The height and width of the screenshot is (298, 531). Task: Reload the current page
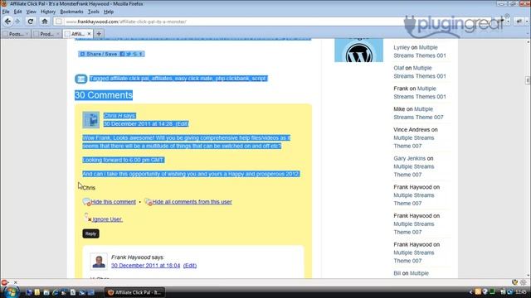point(31,22)
